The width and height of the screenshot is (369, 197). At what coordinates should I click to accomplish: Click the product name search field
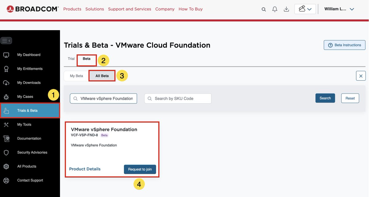(x=103, y=98)
